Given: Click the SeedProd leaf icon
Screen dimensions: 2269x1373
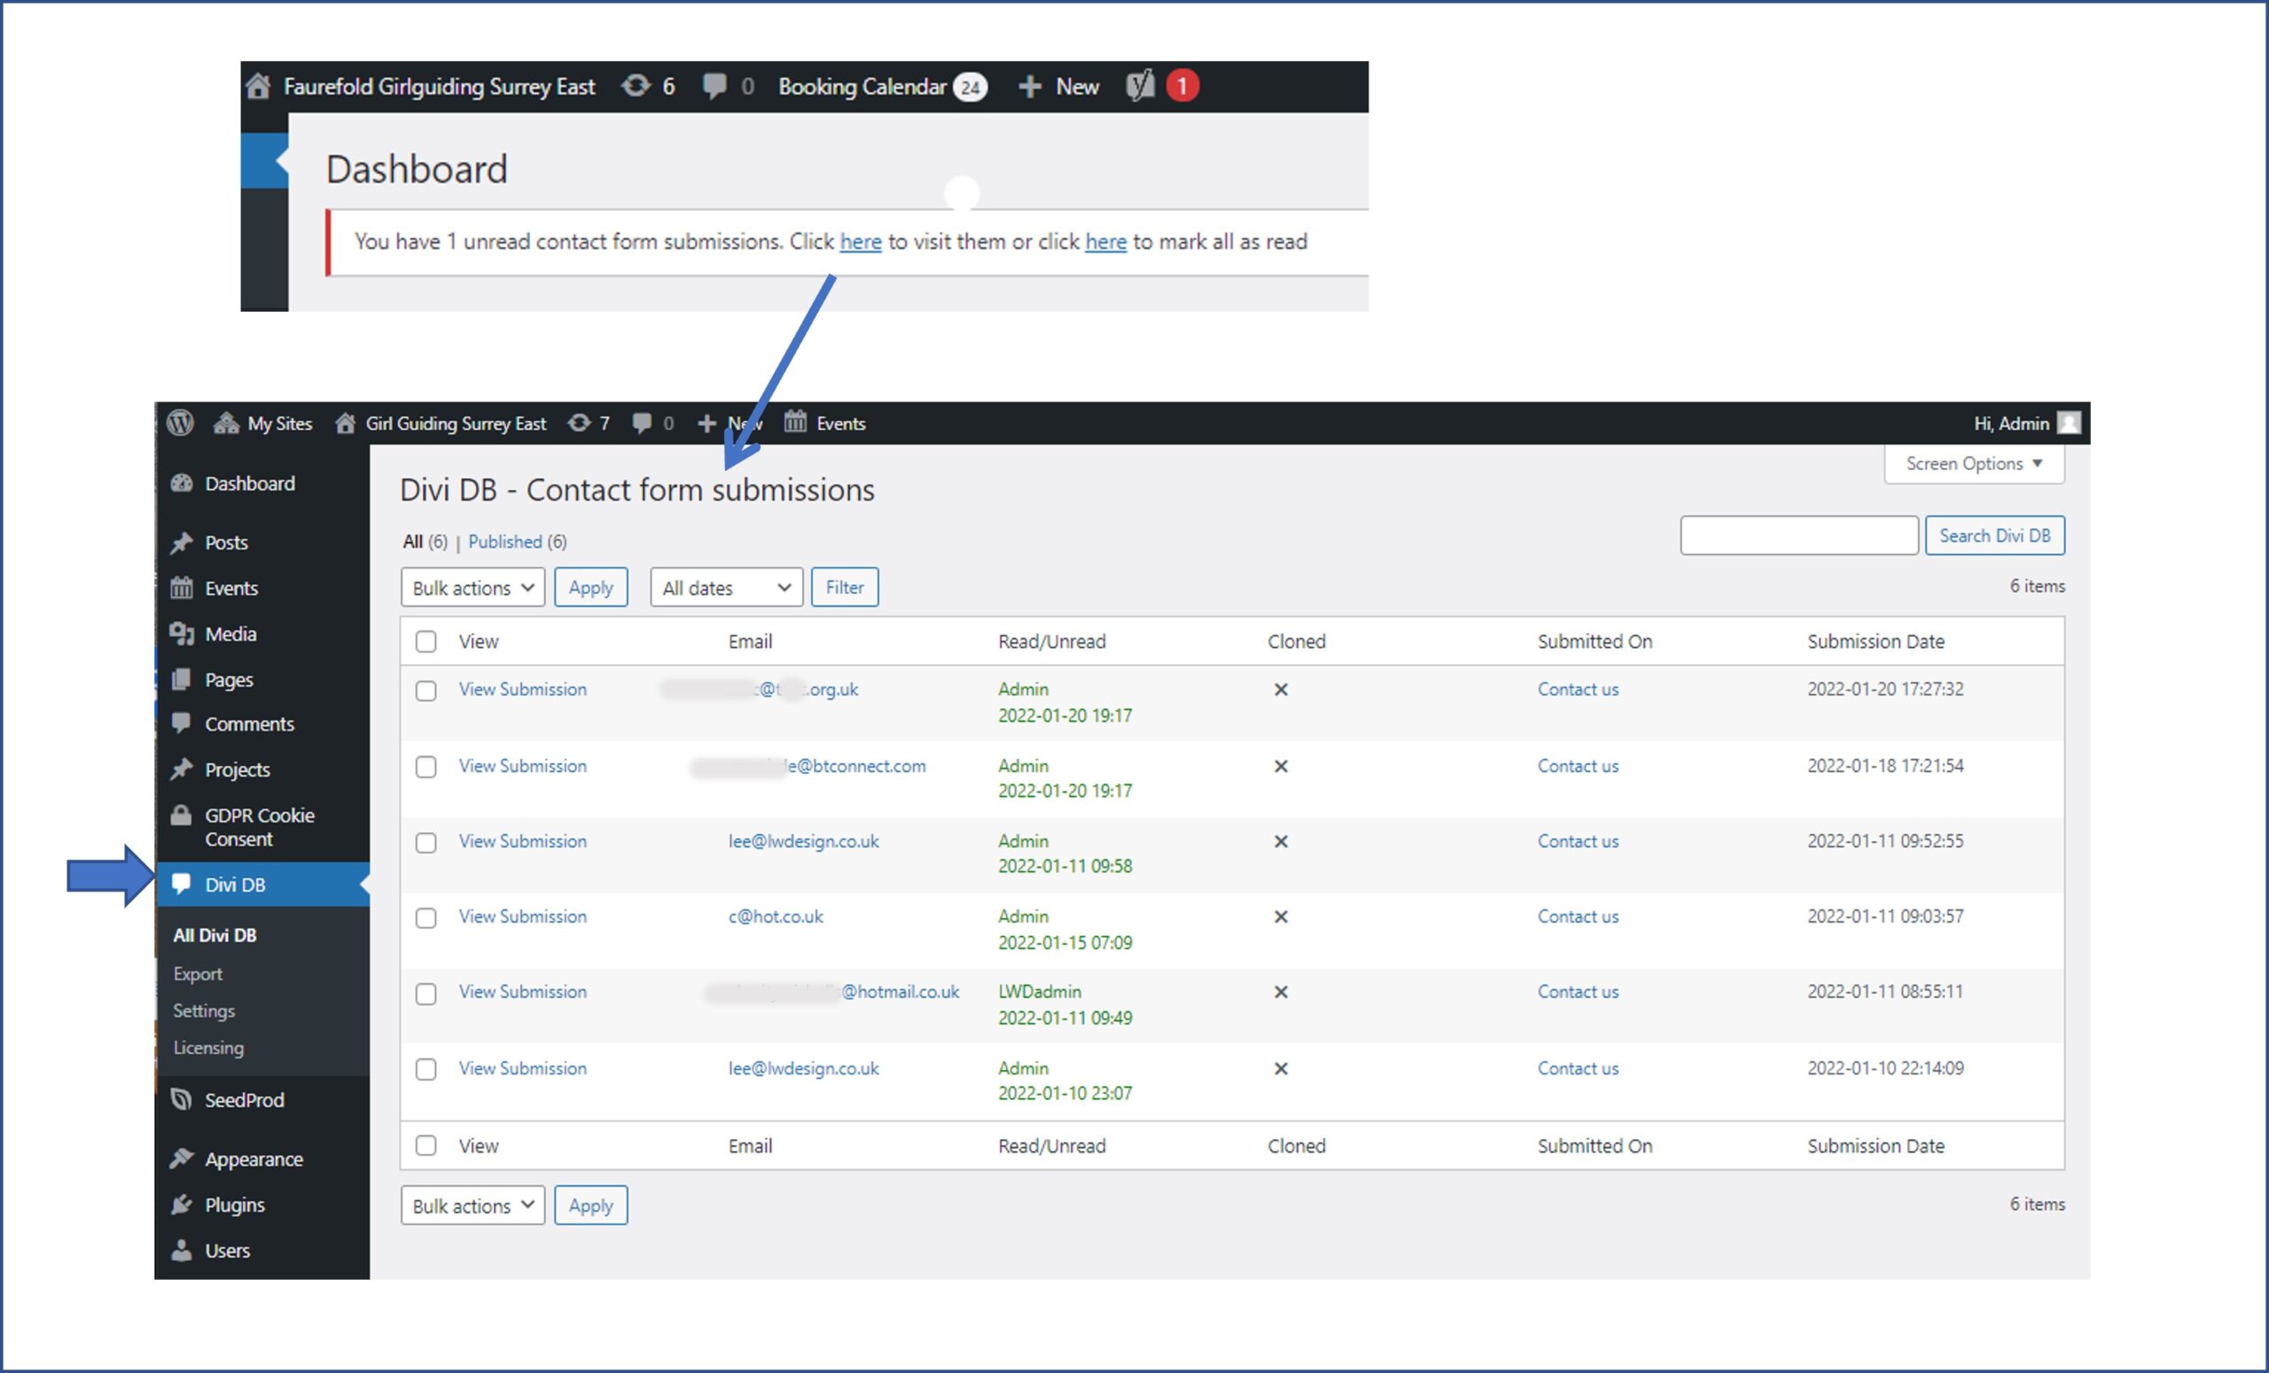Looking at the screenshot, I should [182, 1099].
